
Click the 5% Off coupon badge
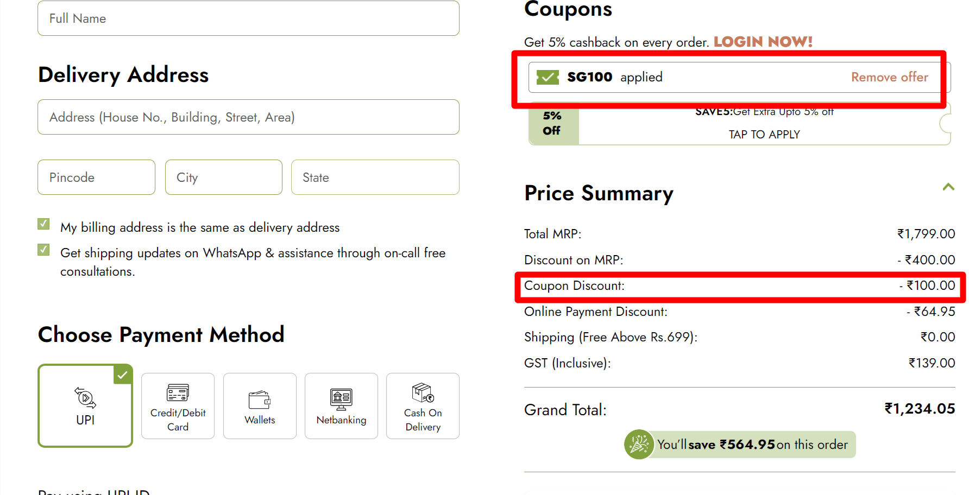pyautogui.click(x=553, y=124)
